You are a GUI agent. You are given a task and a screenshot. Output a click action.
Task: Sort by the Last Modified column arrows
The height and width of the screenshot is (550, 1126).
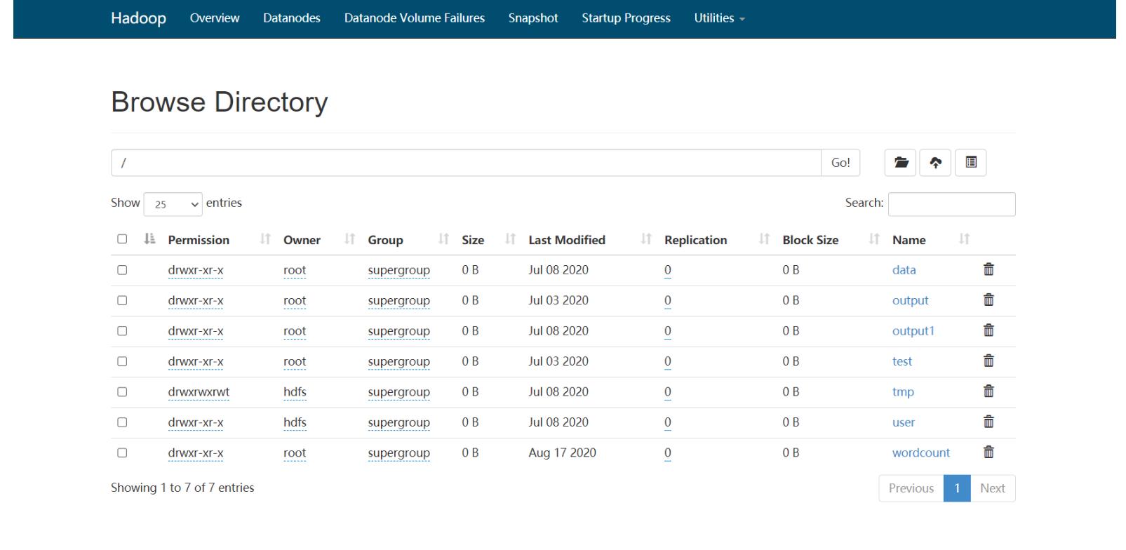(646, 239)
